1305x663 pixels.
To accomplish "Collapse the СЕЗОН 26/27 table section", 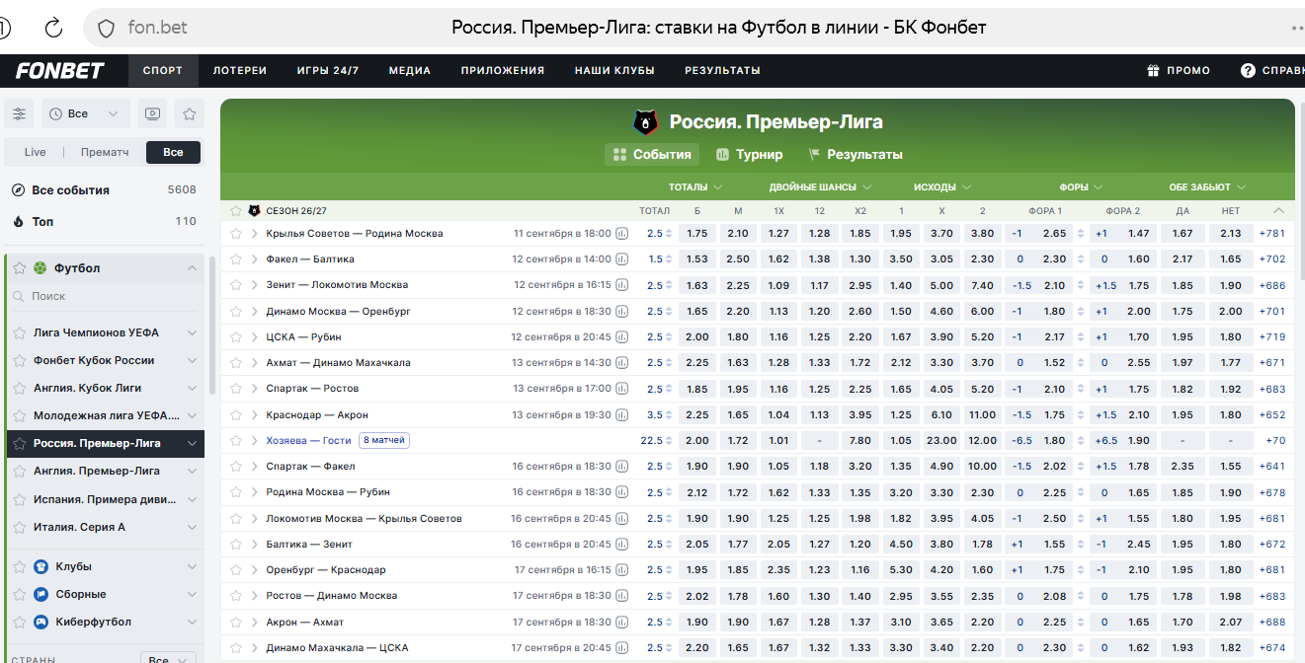I will (x=1279, y=210).
